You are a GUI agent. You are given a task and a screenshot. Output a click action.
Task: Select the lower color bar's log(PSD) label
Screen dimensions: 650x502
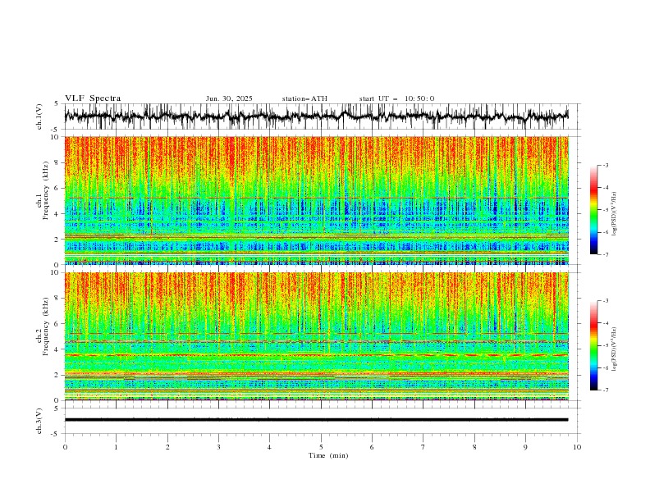pos(615,349)
